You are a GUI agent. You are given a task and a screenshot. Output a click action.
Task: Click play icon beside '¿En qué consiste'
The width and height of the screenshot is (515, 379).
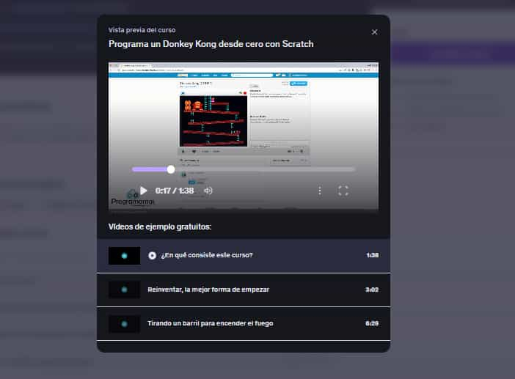point(152,255)
